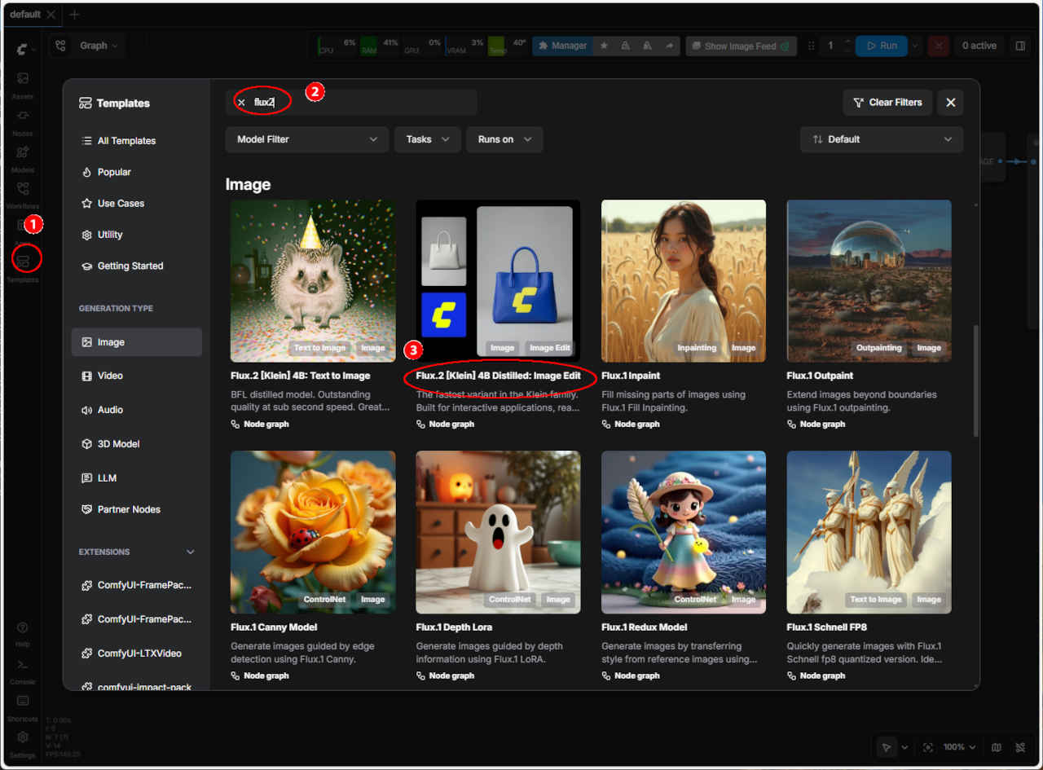Image resolution: width=1043 pixels, height=770 pixels.
Task: Open the Manager button
Action: point(561,46)
